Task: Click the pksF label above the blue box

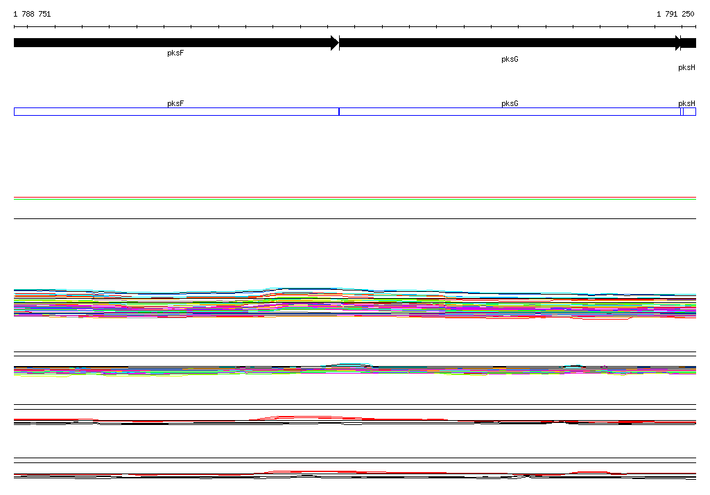Action: [x=175, y=103]
